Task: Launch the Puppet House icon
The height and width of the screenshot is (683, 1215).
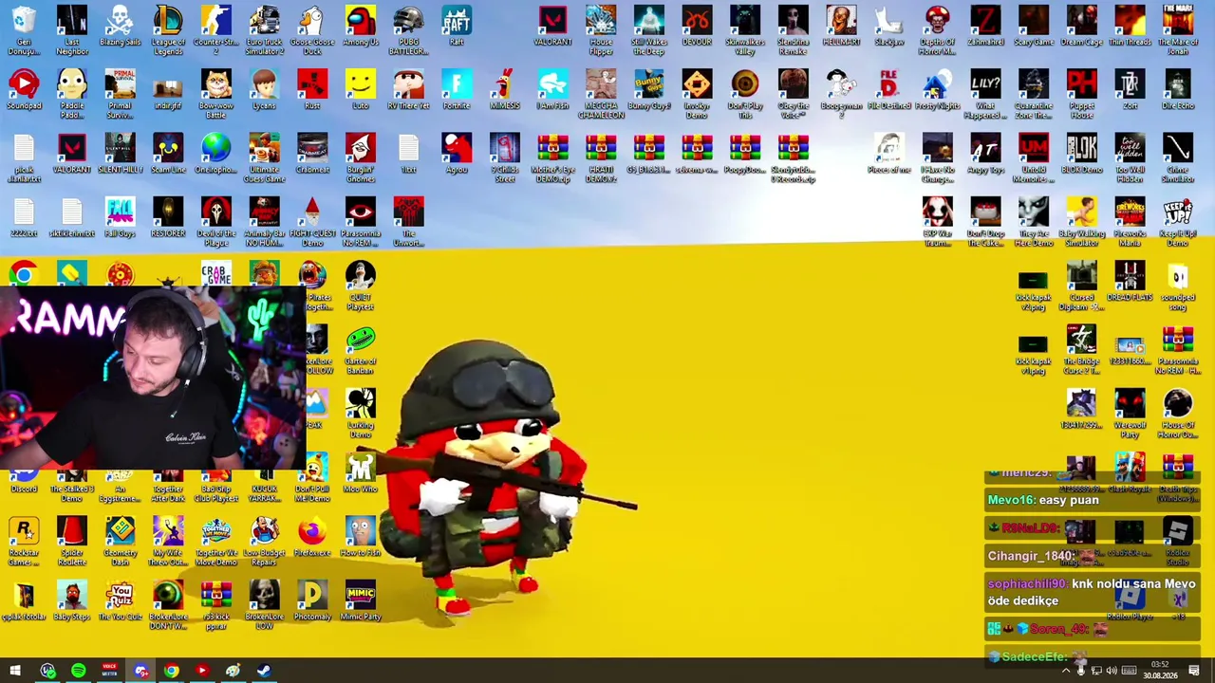Action: click(1081, 94)
